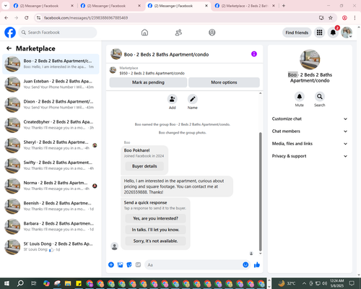Choose a GIF icon in composer
Image resolution: width=361 pixels, height=289 pixels.
[x=138, y=265]
